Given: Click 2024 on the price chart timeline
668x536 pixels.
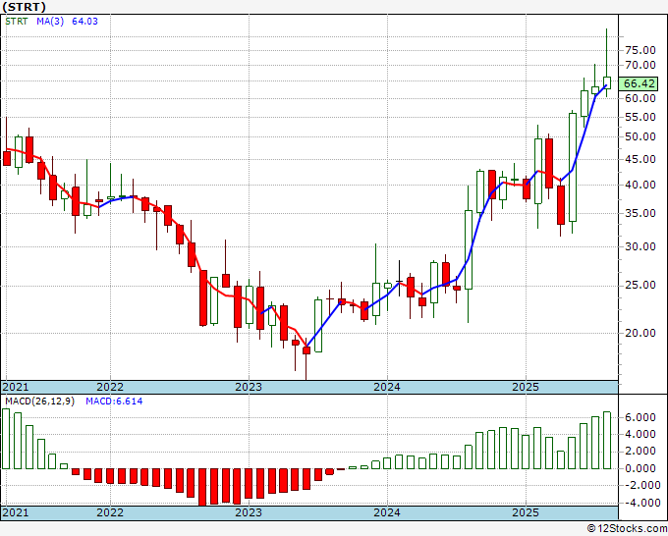Looking at the screenshot, I should click(x=387, y=387).
